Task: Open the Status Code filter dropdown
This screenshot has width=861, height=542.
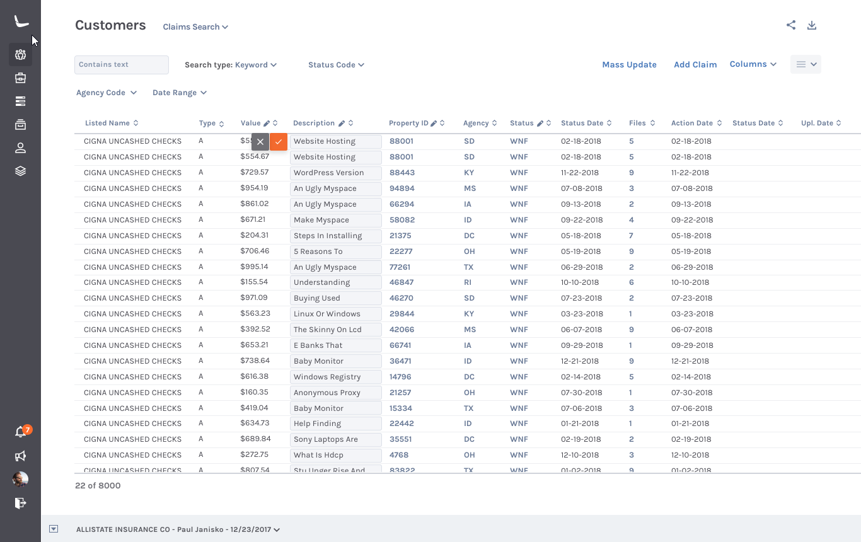Action: click(x=336, y=65)
